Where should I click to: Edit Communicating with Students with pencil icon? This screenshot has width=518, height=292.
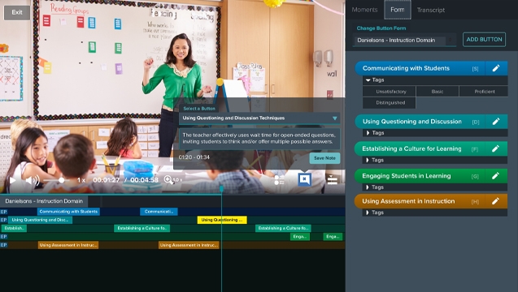[x=496, y=68]
